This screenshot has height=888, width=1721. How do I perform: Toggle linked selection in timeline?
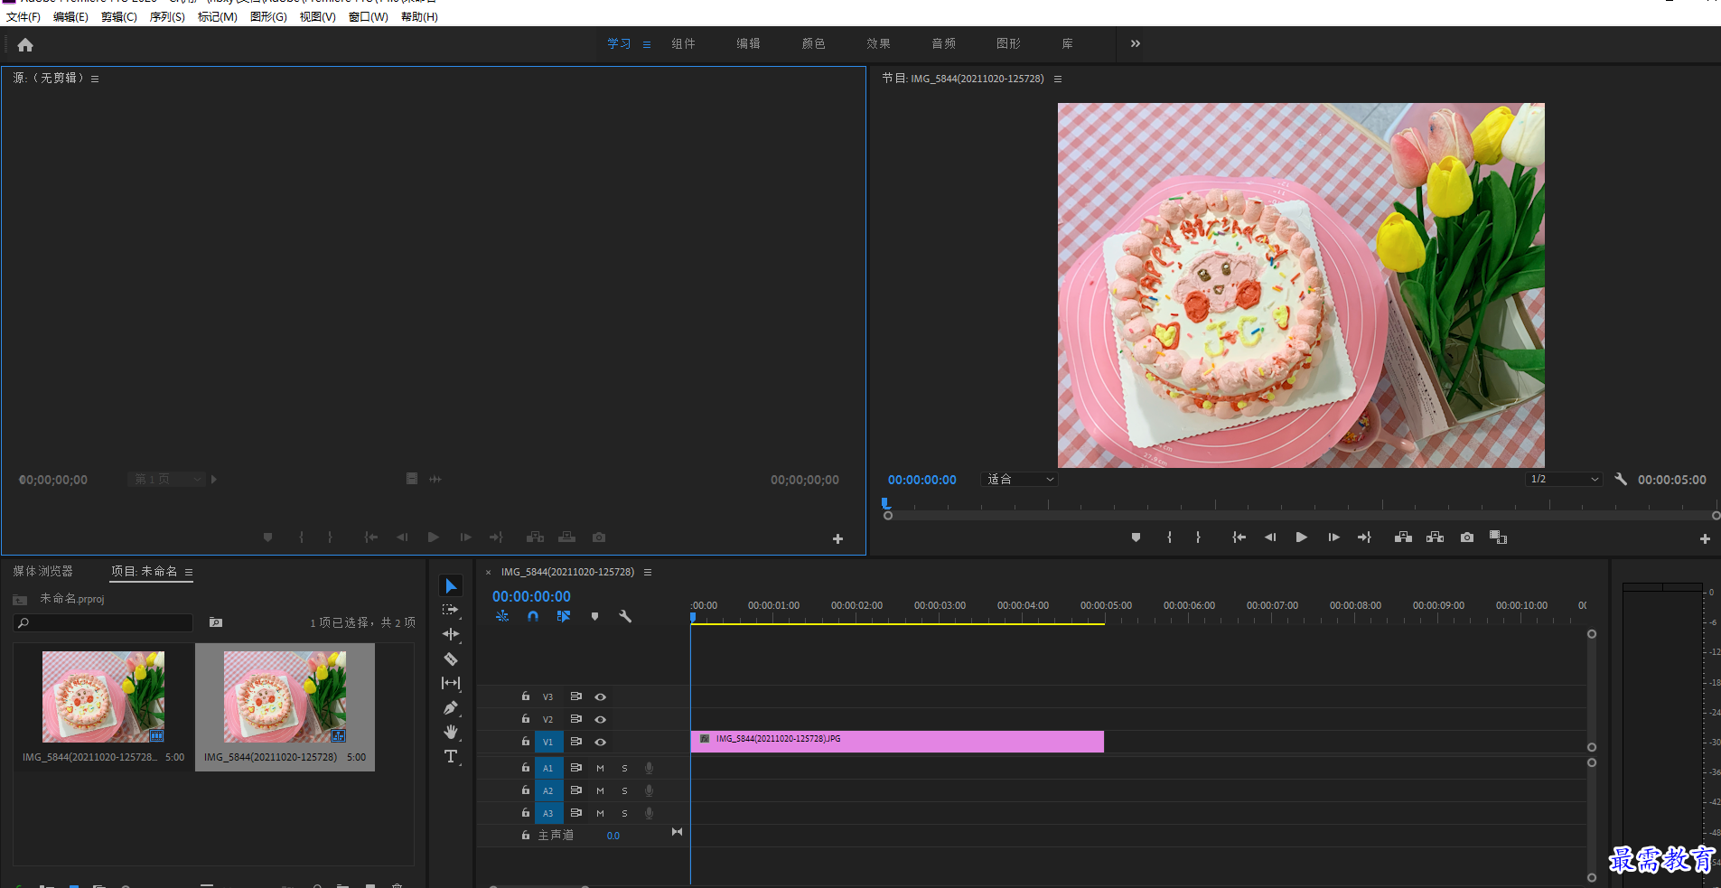click(564, 616)
